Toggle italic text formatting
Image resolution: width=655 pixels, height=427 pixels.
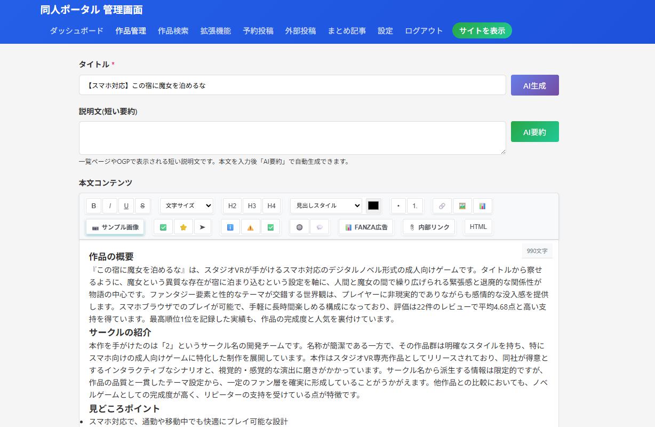tap(110, 206)
